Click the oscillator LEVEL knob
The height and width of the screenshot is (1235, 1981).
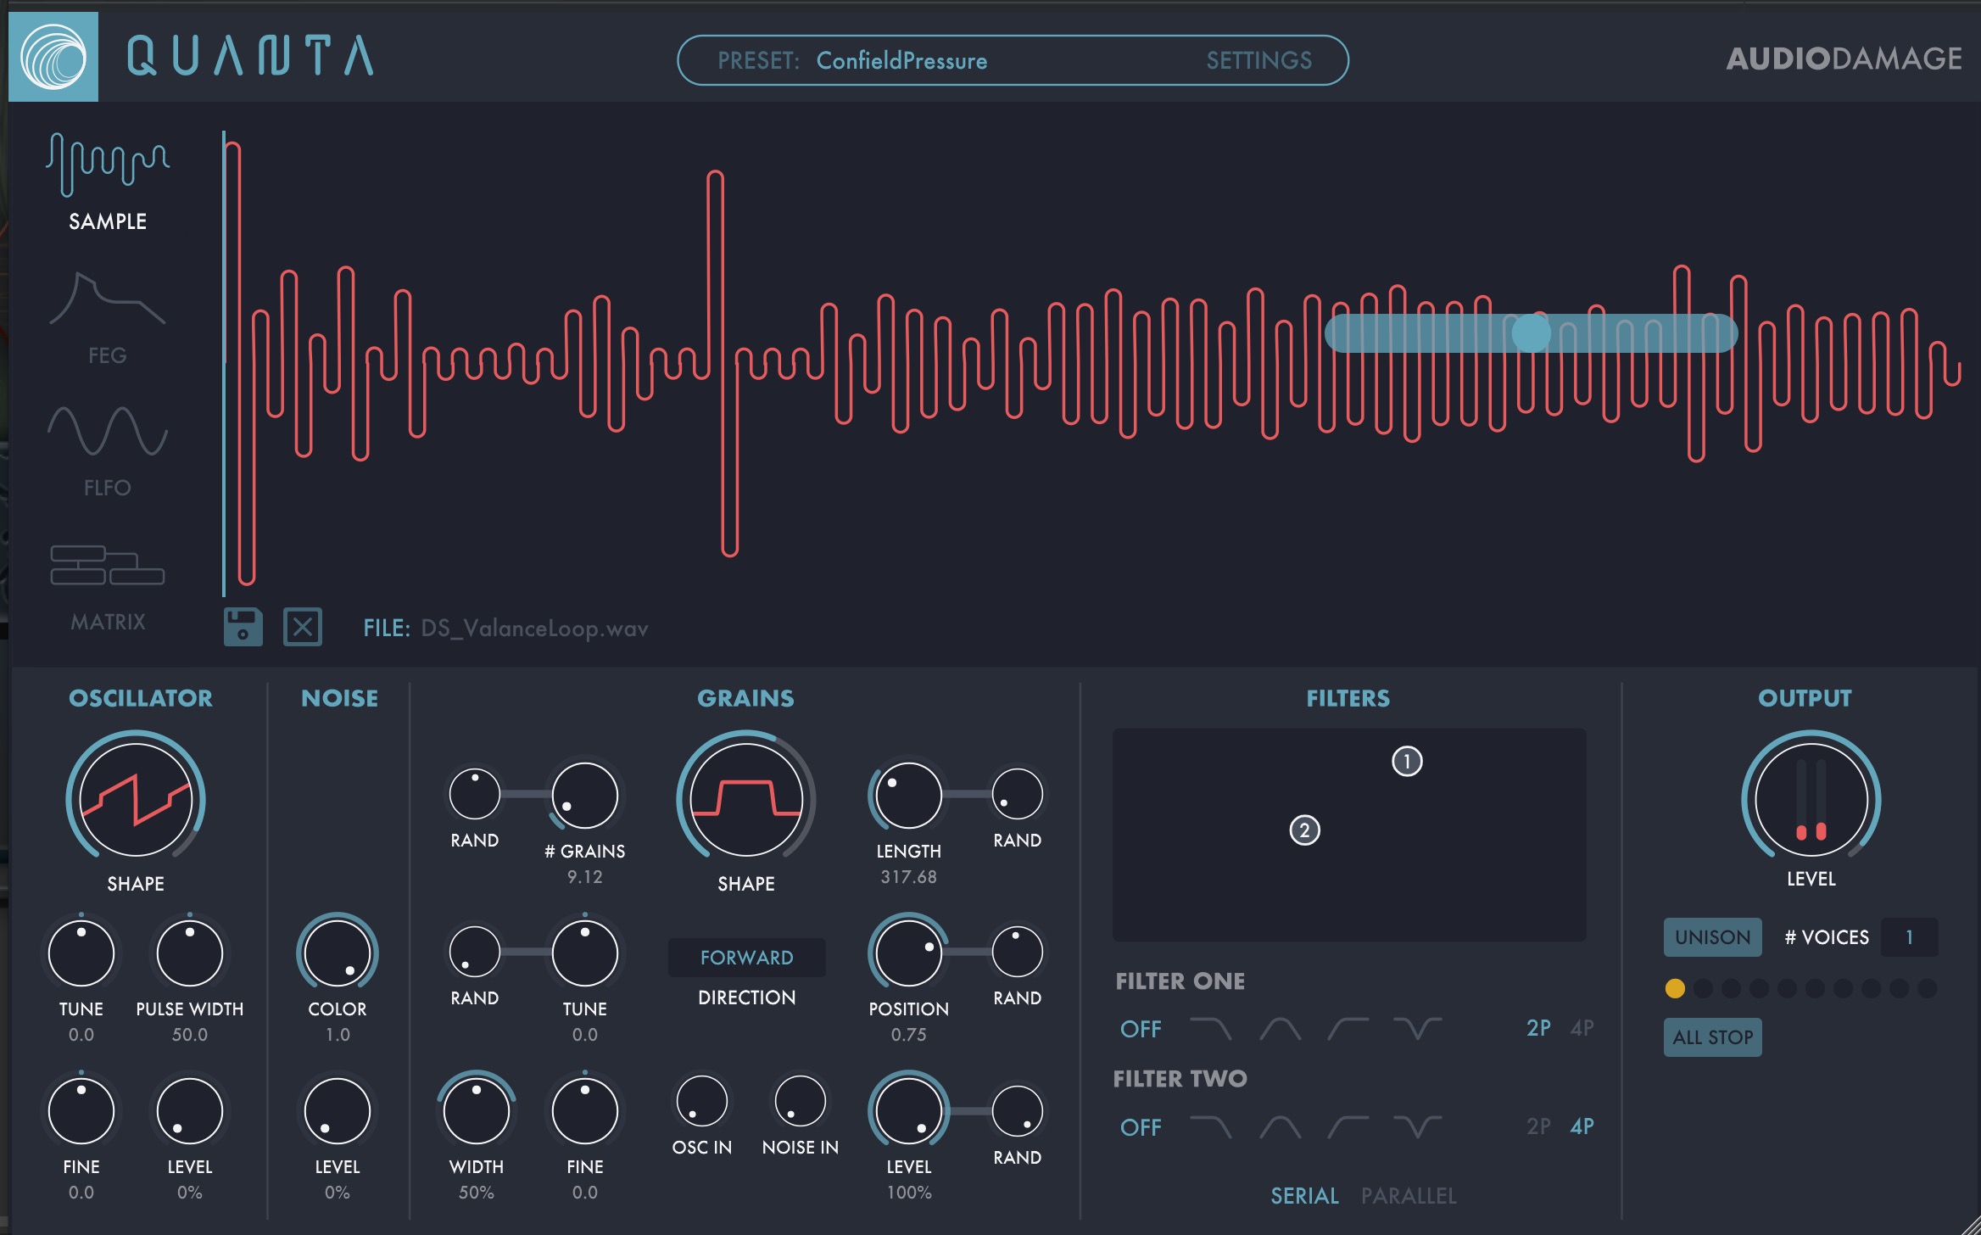tap(190, 1111)
